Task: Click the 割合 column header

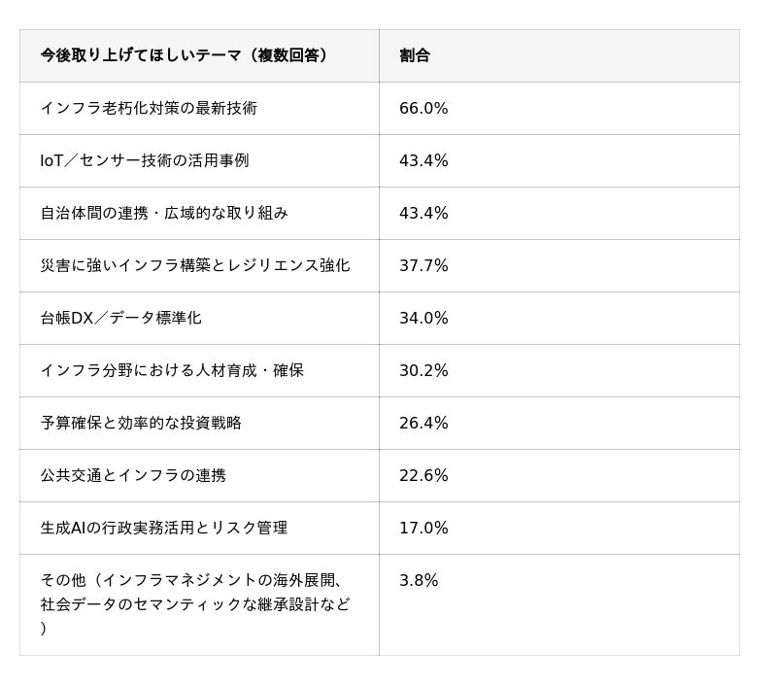Action: coord(415,55)
